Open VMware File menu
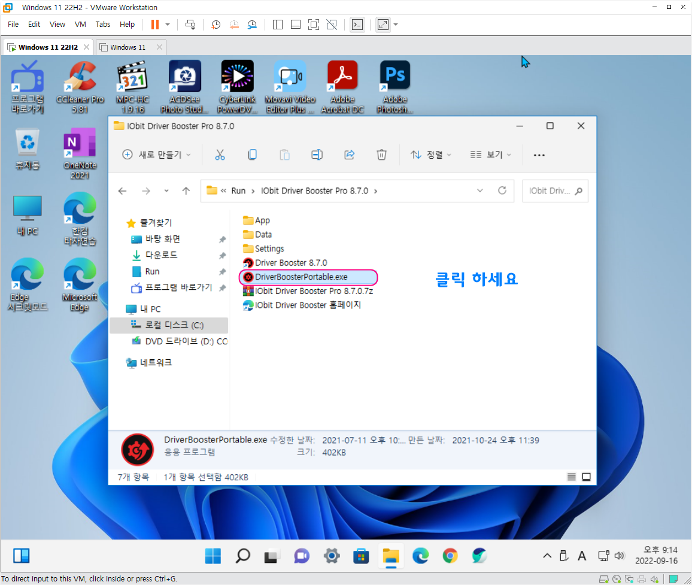This screenshot has width=692, height=585. tap(13, 25)
